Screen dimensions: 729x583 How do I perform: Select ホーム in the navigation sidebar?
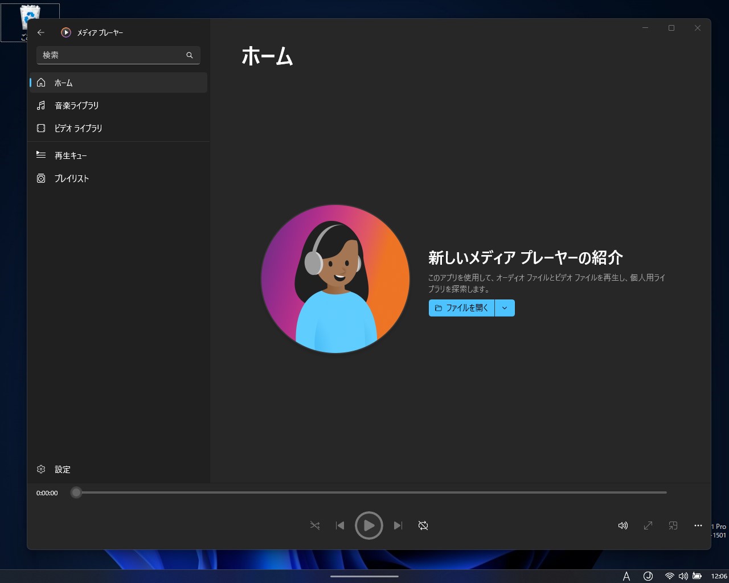point(63,83)
